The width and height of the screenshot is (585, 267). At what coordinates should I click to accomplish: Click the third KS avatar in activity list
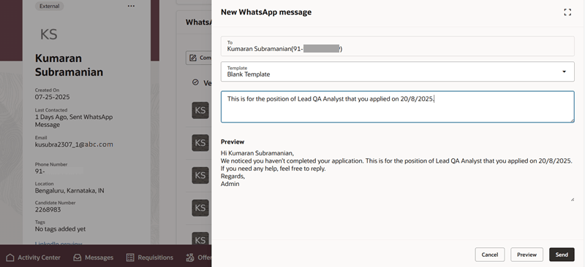[200, 175]
